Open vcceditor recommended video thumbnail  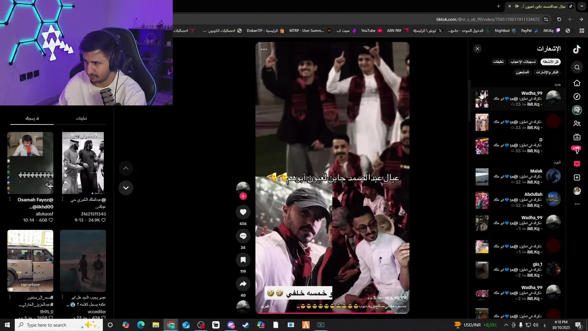[x=83, y=261]
